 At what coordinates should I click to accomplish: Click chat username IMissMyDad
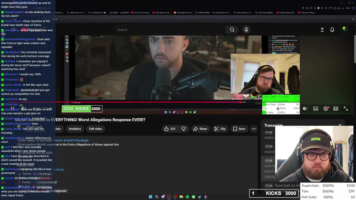click(x=12, y=52)
